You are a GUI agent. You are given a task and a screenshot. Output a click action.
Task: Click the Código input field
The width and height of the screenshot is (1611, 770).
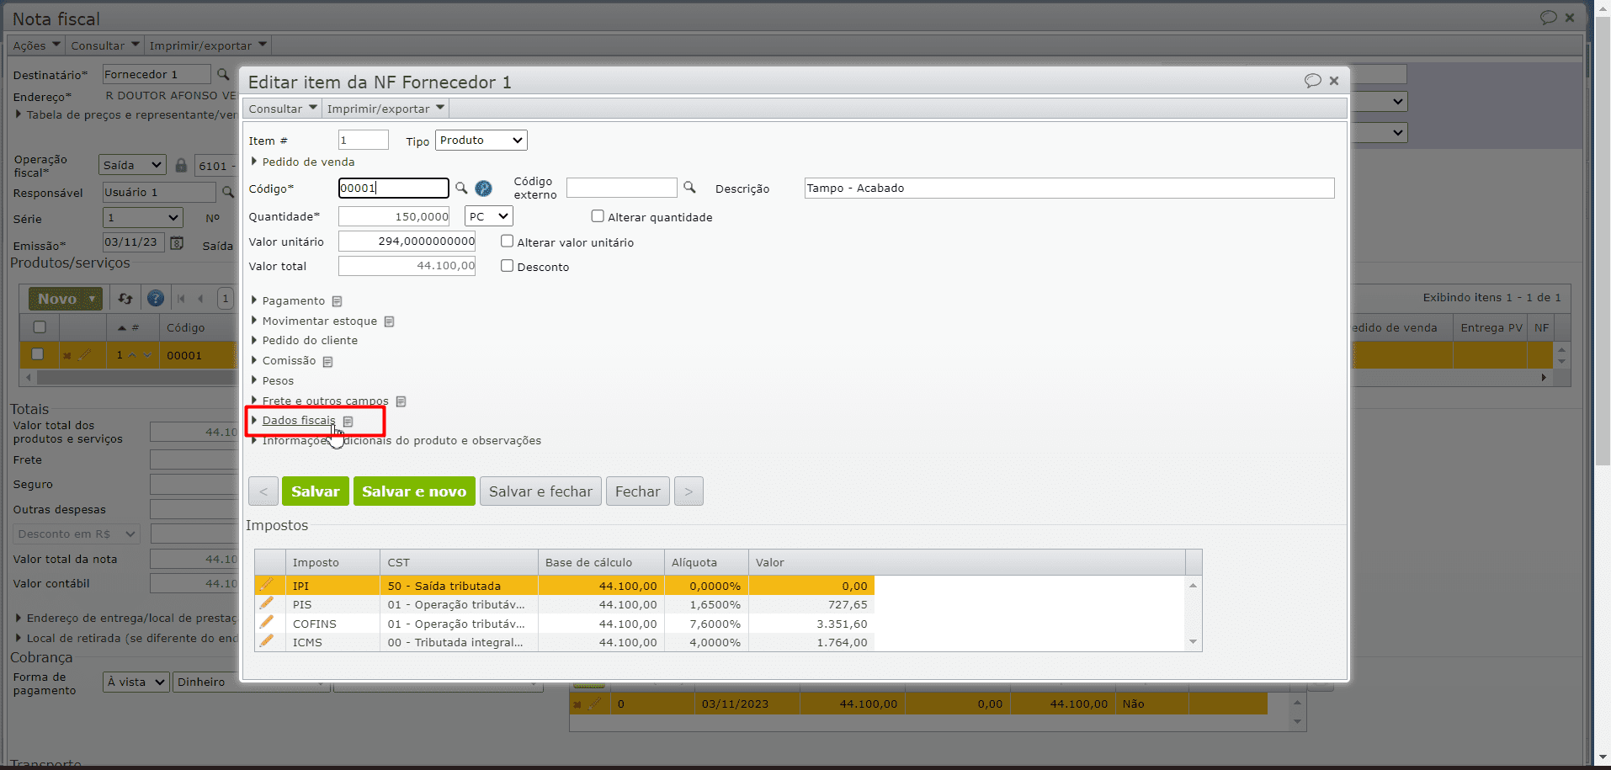[x=394, y=188]
